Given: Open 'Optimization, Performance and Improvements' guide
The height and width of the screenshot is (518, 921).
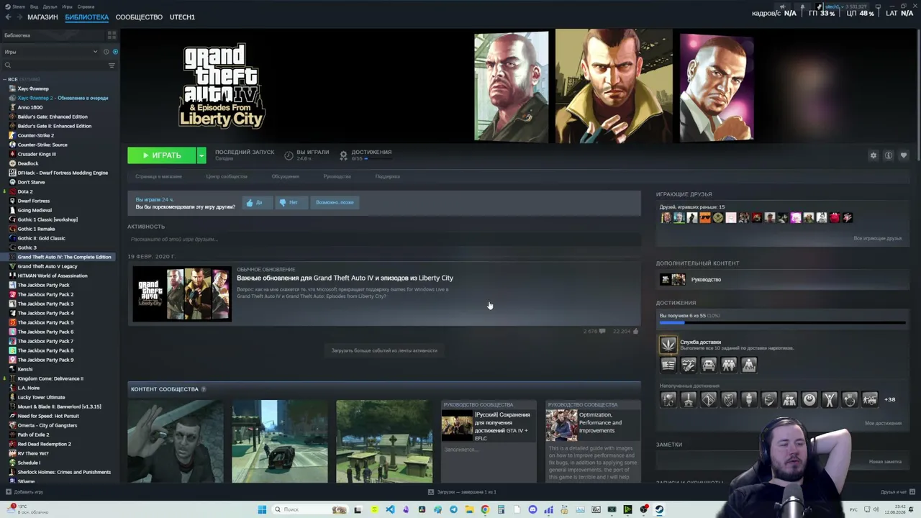Looking at the screenshot, I should (593, 441).
